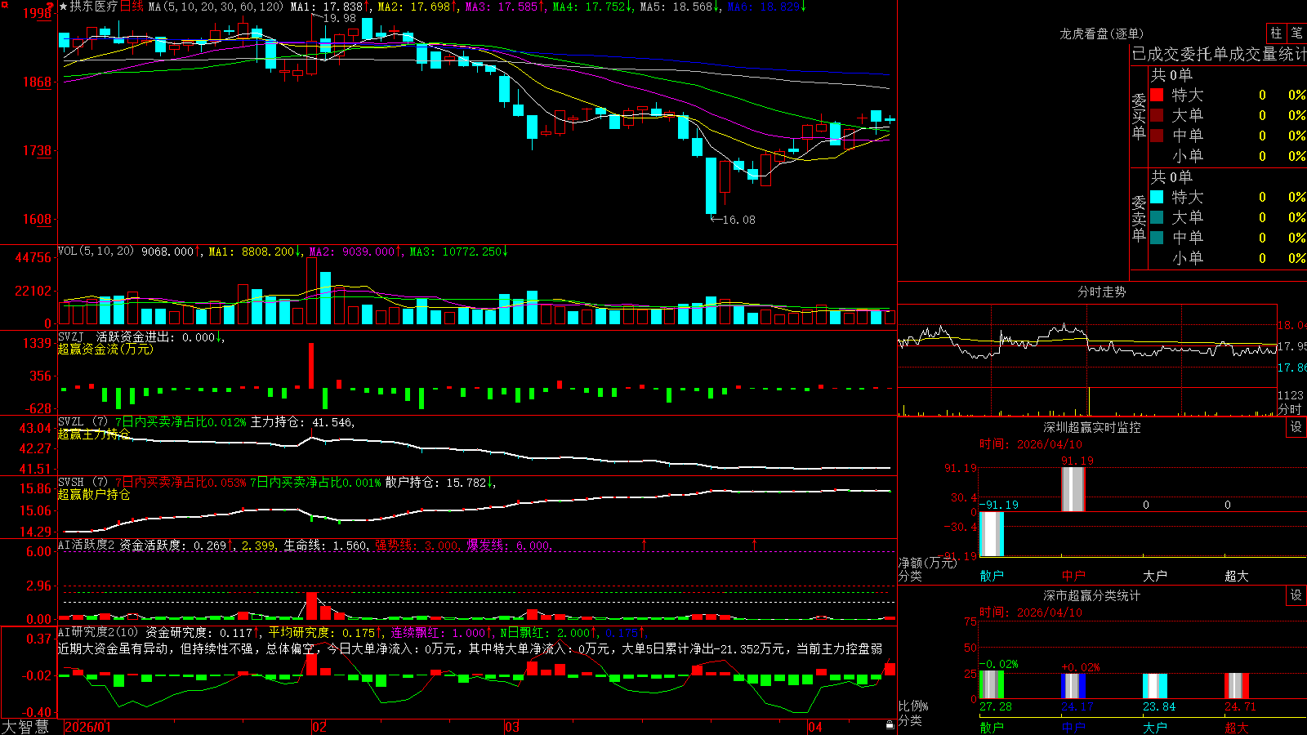The width and height of the screenshot is (1307, 735).
Task: Click the 2026/01 date marker on timeline
Action: click(x=87, y=727)
